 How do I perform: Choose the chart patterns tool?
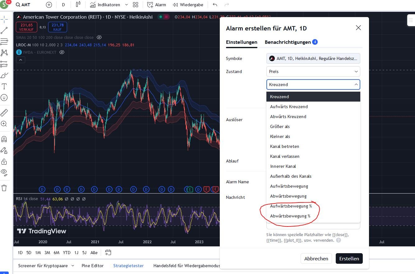click(x=4, y=53)
